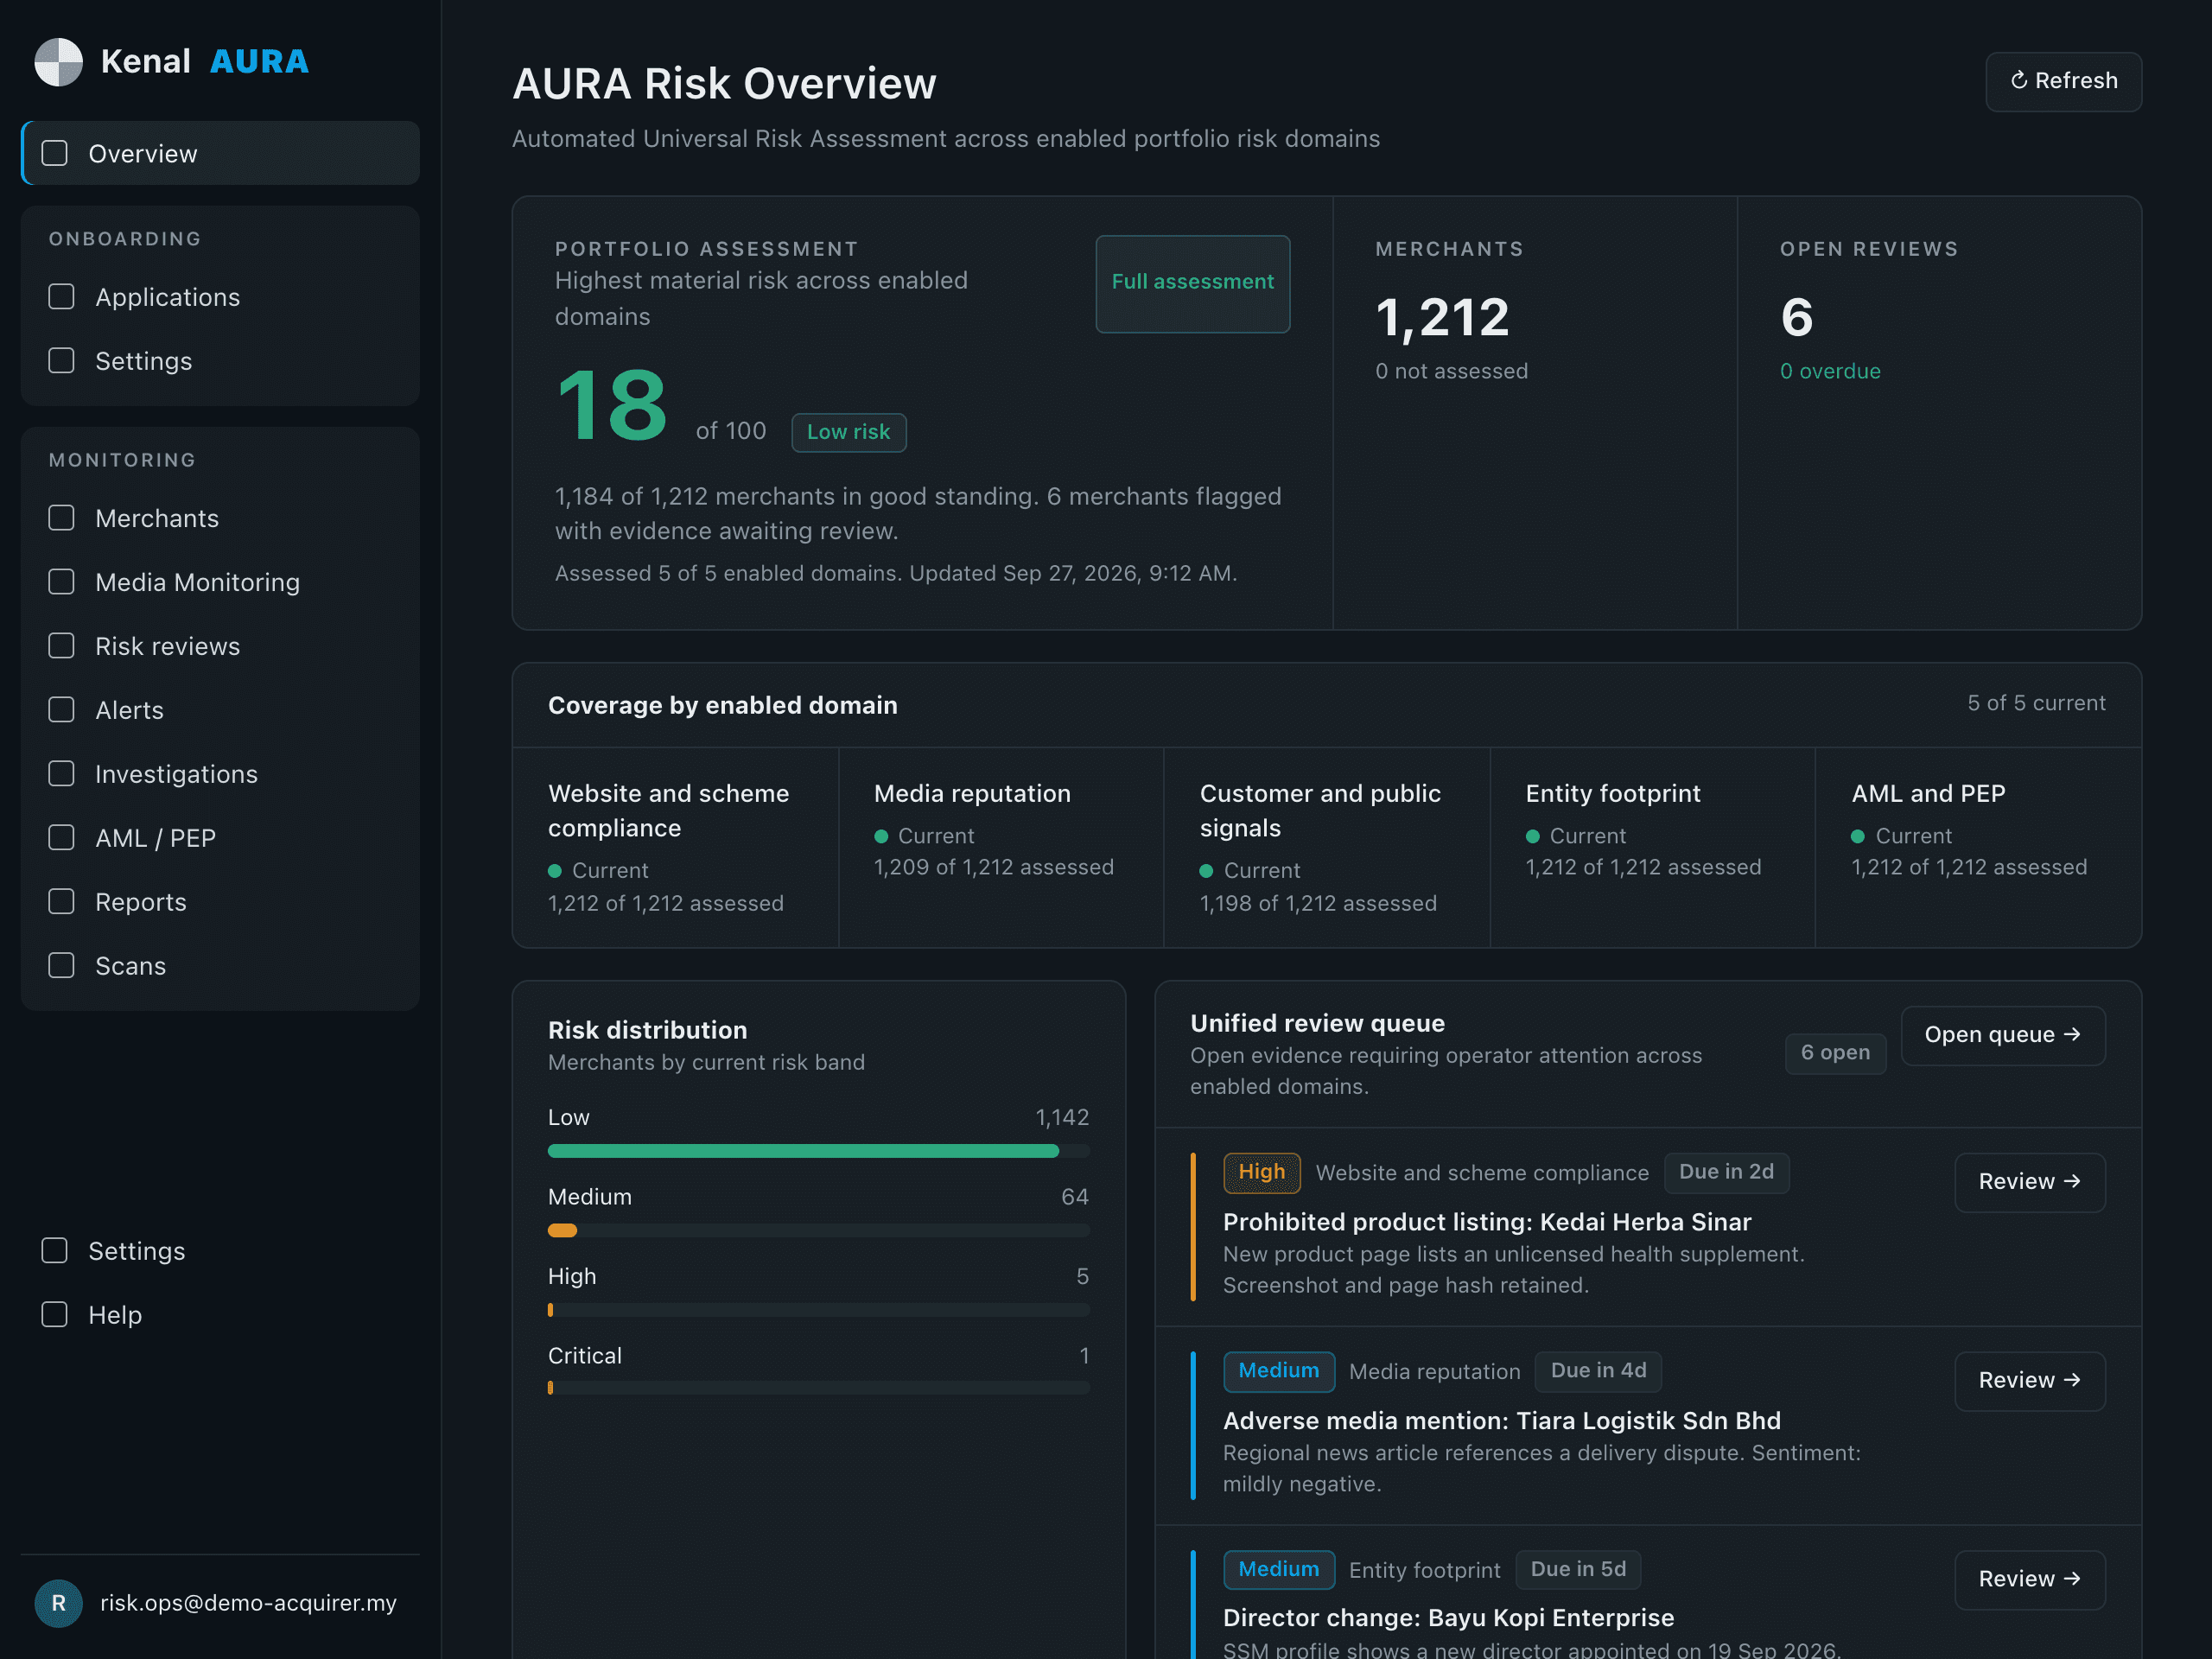Click the Due in 5d tag
This screenshot has height=1659, width=2212.
(x=1578, y=1570)
